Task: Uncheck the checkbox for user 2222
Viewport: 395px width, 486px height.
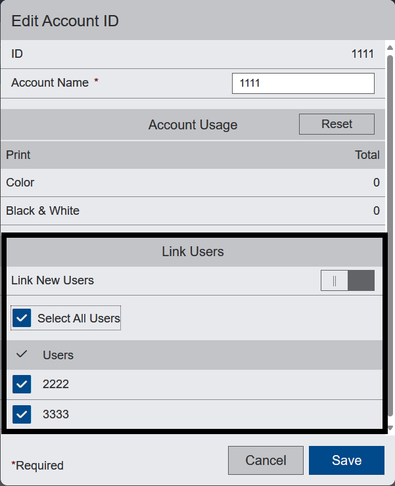Action: 22,384
